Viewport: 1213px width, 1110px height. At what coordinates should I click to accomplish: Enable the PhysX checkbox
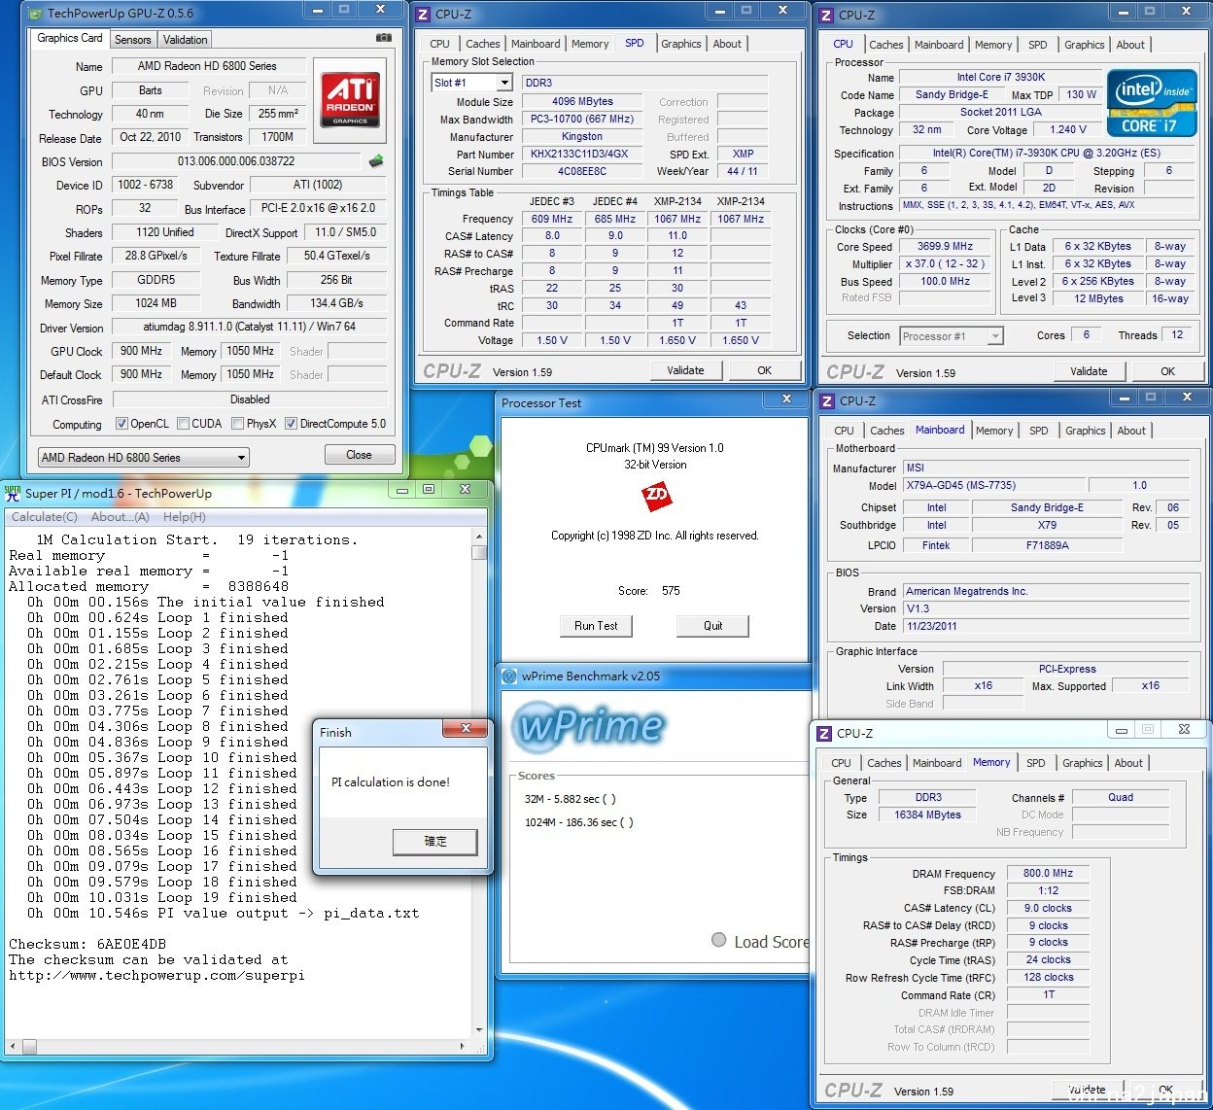coord(237,424)
